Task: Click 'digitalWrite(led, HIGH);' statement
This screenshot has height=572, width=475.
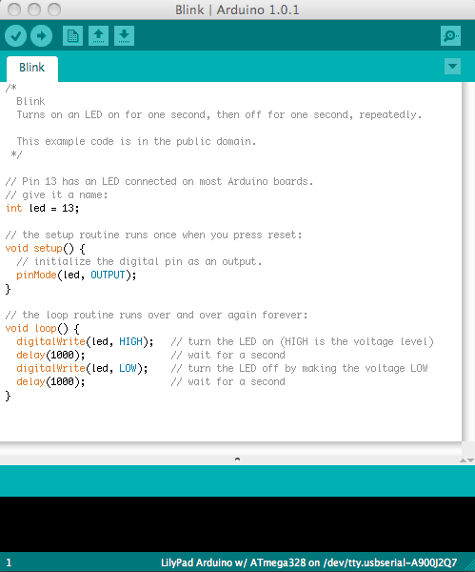Action: pyautogui.click(x=85, y=342)
